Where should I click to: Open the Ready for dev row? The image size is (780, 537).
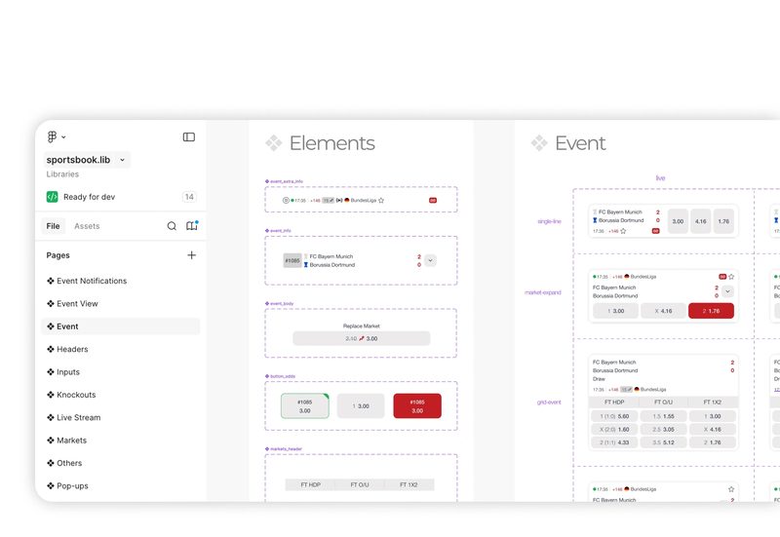coord(121,197)
